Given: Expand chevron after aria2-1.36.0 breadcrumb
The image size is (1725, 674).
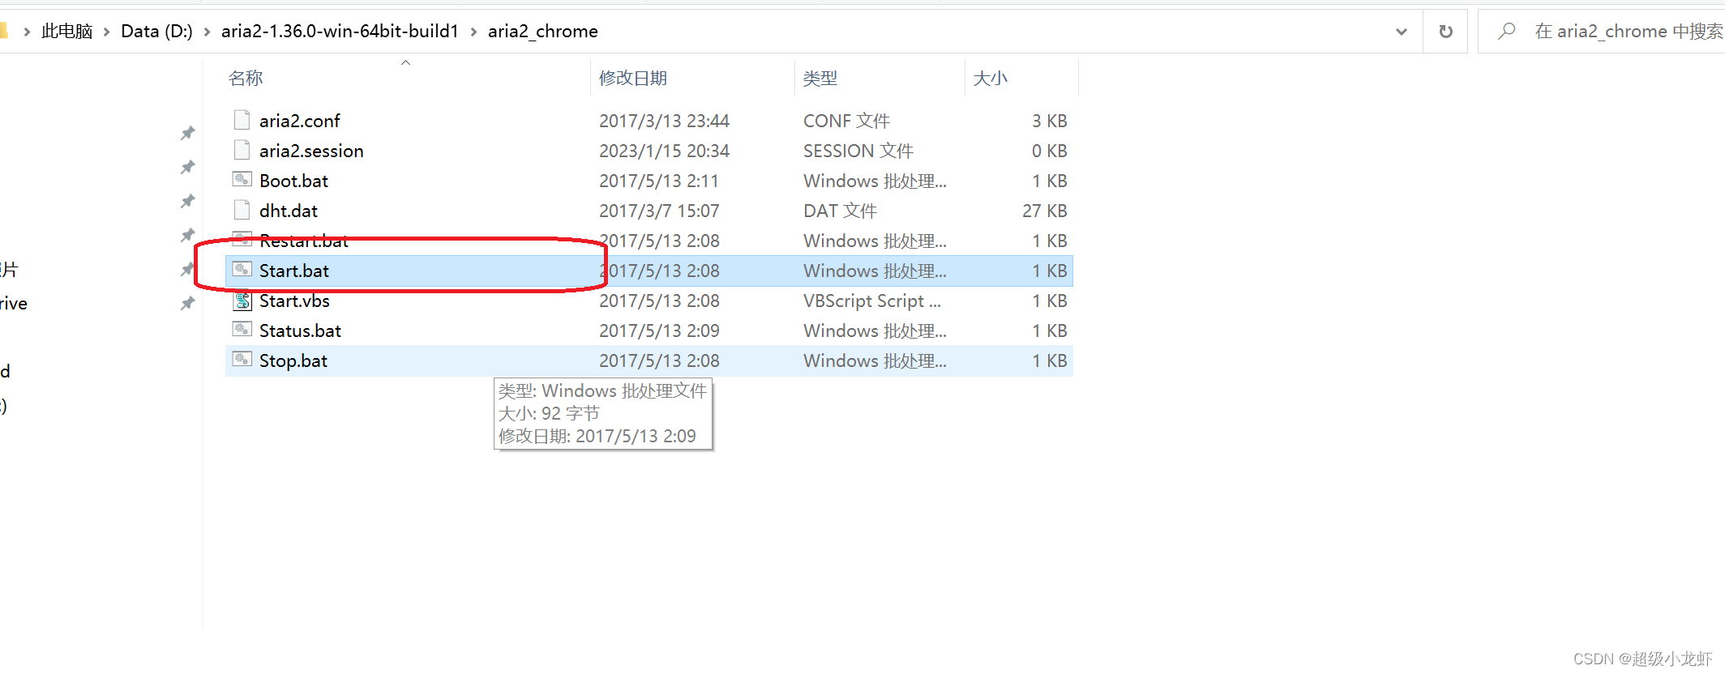Looking at the screenshot, I should click(x=473, y=32).
